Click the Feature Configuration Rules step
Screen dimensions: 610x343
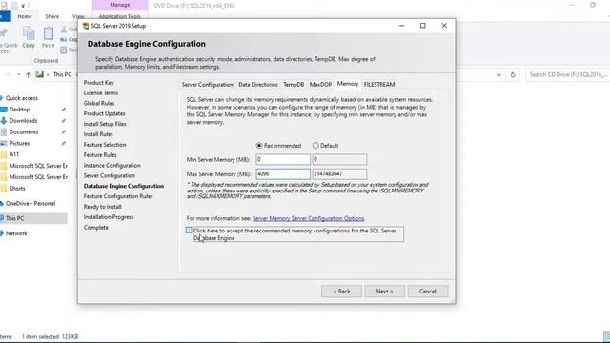coord(118,196)
